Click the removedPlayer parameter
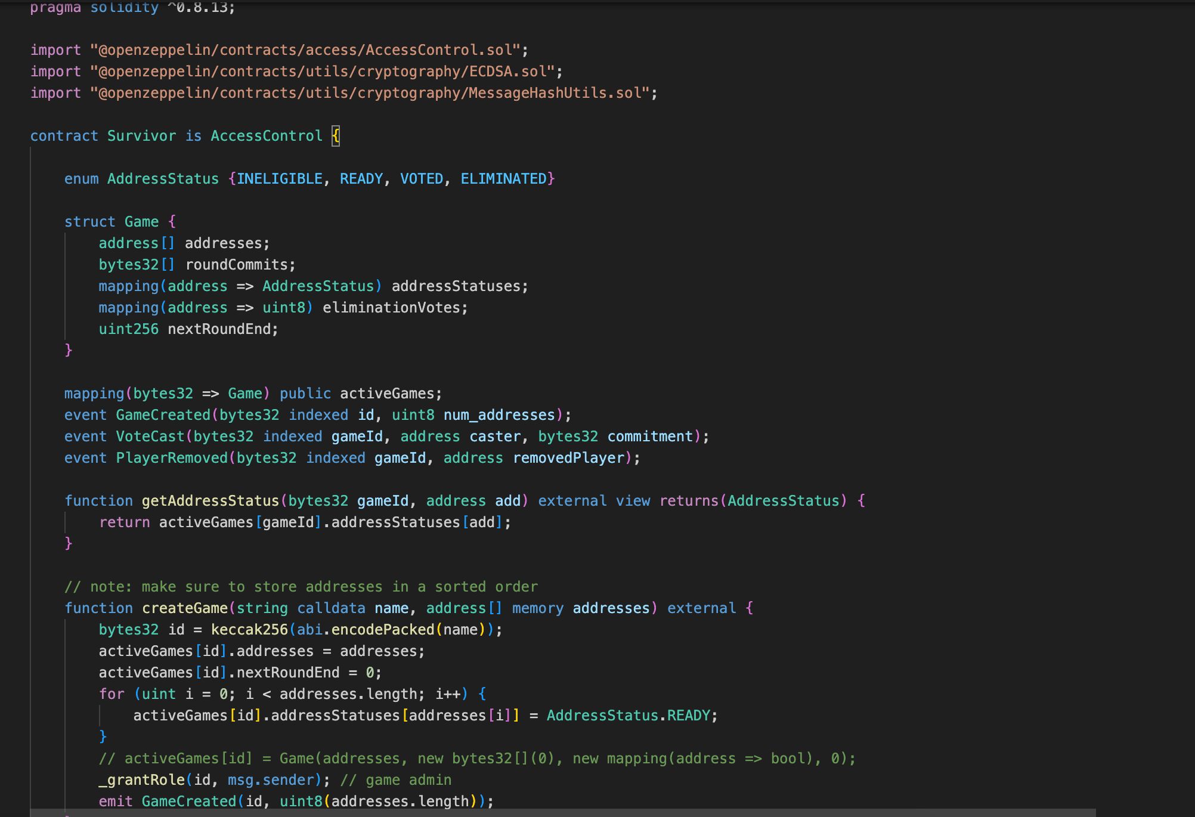 [x=568, y=458]
